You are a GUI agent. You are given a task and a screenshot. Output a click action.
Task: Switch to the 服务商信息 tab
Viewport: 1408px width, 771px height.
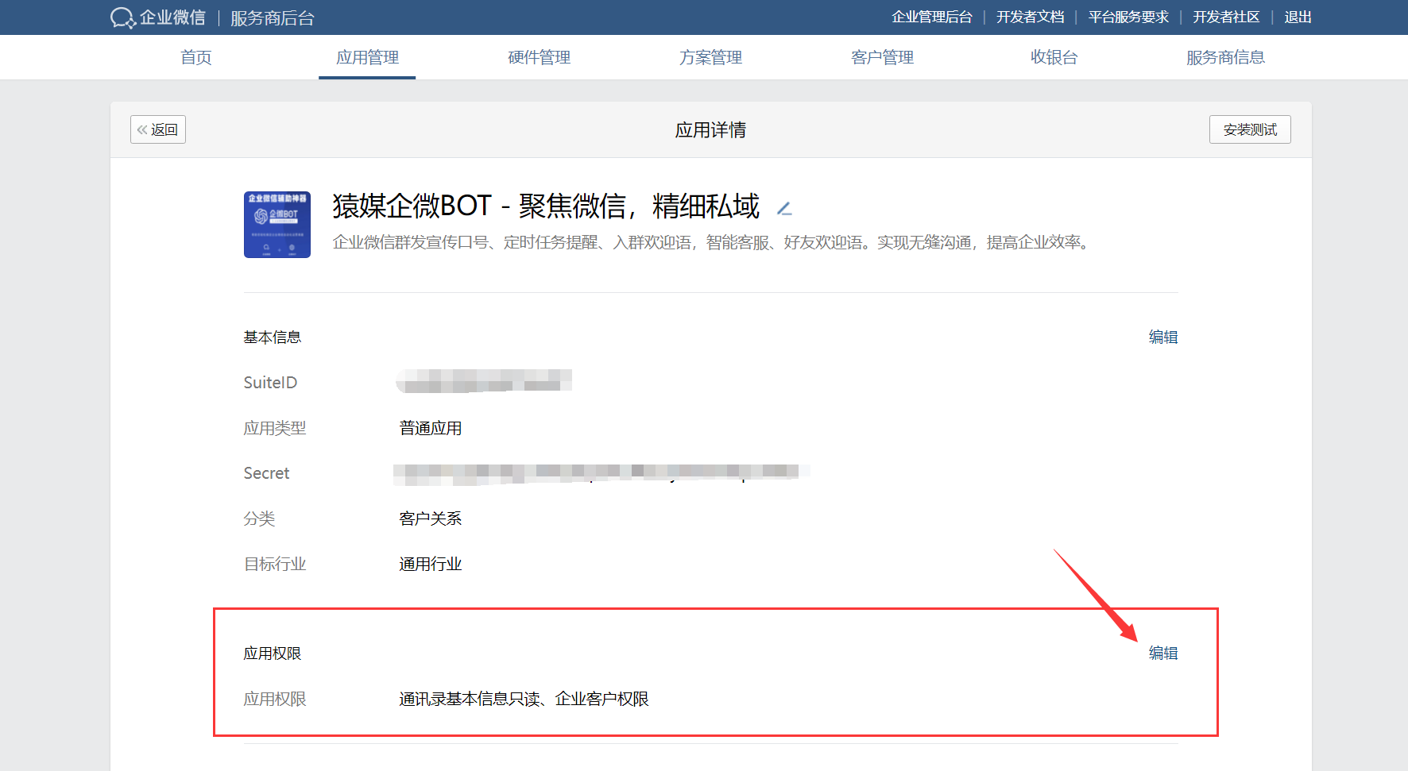1224,57
